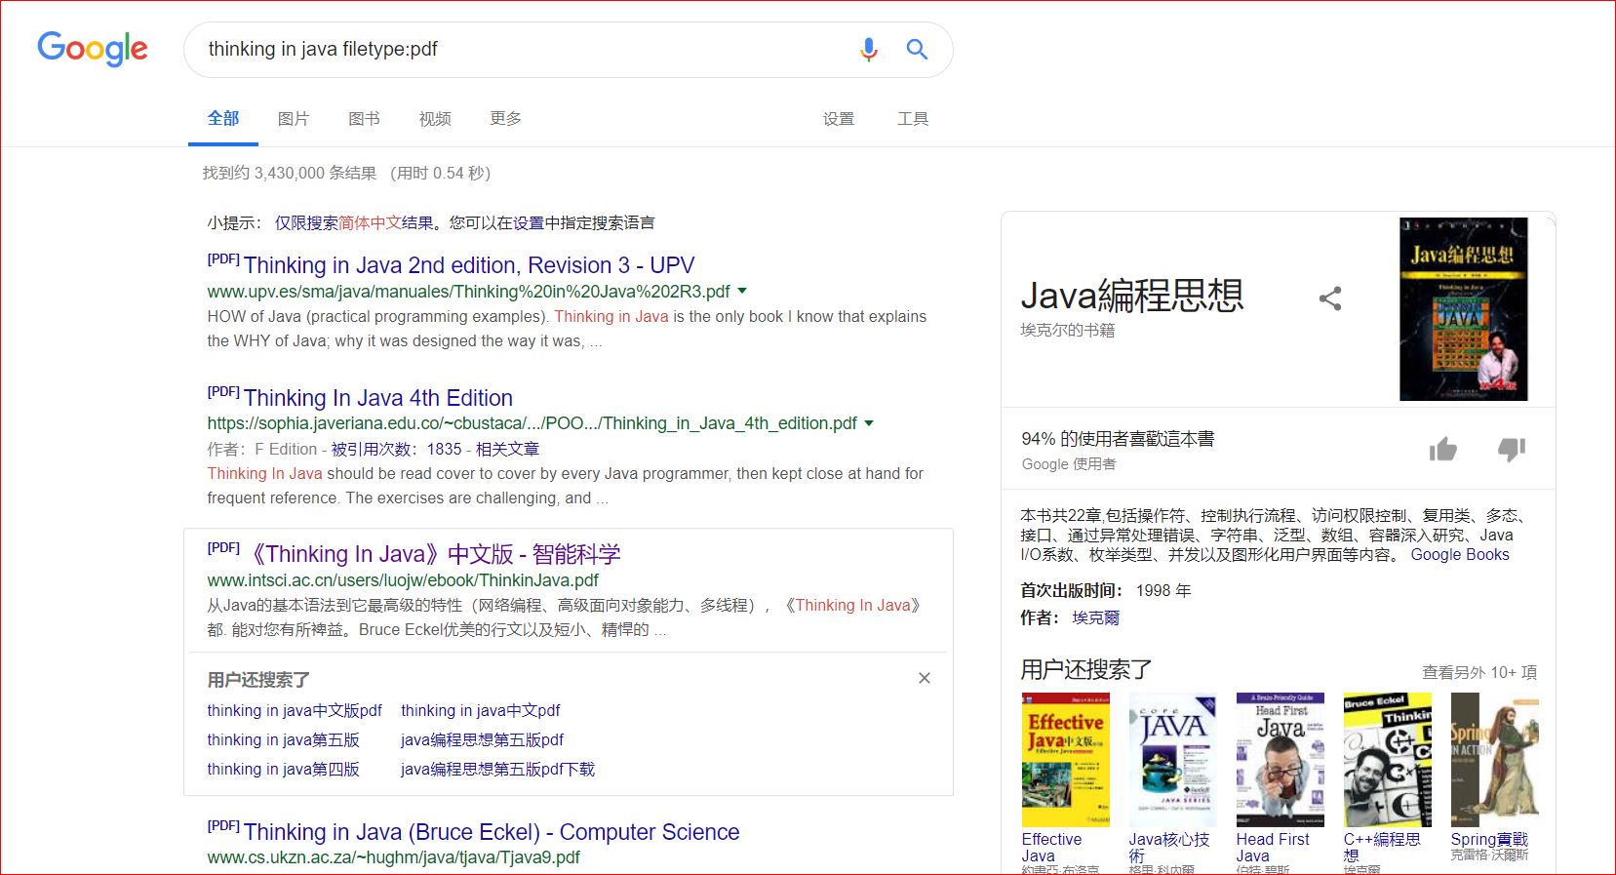Expand dropdown arrow beside javeriana.edu.co URL
1616x875 pixels.
point(869,423)
